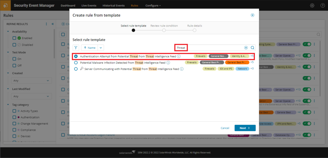Tick the select-all rules checkbox

tap(63, 34)
